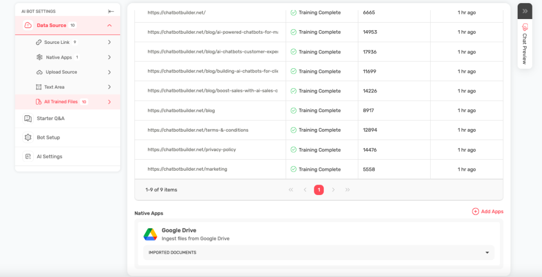
Task: Open the Imported Documents dropdown arrow
Action: 487,253
